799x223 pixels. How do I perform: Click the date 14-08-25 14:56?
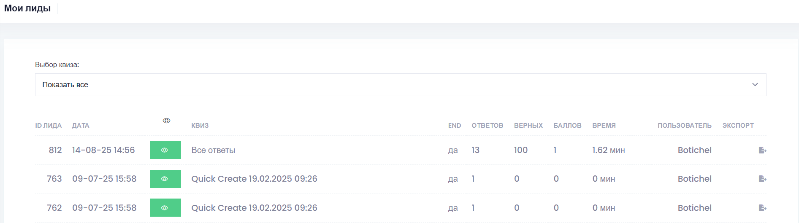pyautogui.click(x=103, y=150)
